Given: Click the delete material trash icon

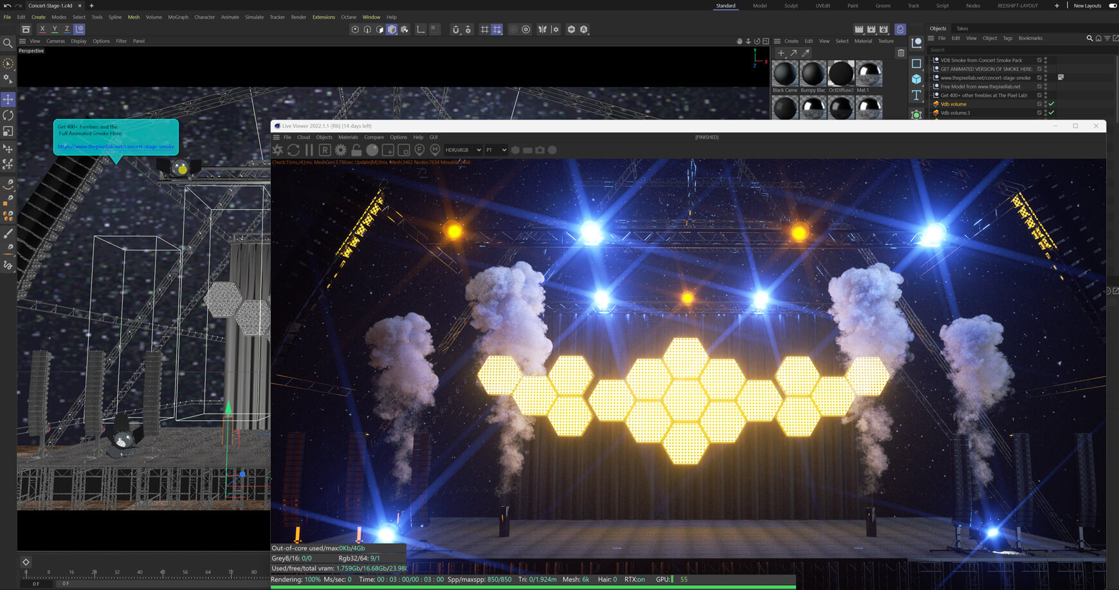Looking at the screenshot, I should click(x=901, y=53).
